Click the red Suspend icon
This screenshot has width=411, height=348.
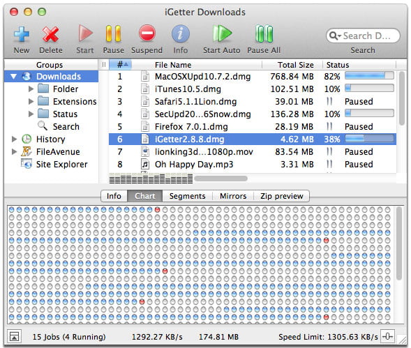coord(147,33)
